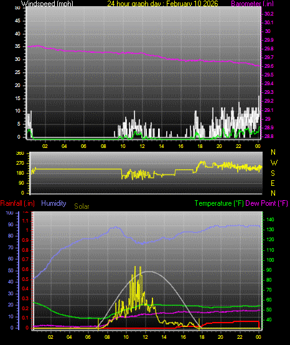The height and width of the screenshot is (345, 290).
Task: Click the Solar legend label
Action: 82,206
